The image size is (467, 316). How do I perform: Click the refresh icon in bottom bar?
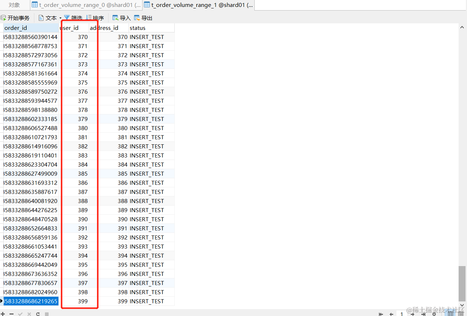pyautogui.click(x=38, y=313)
